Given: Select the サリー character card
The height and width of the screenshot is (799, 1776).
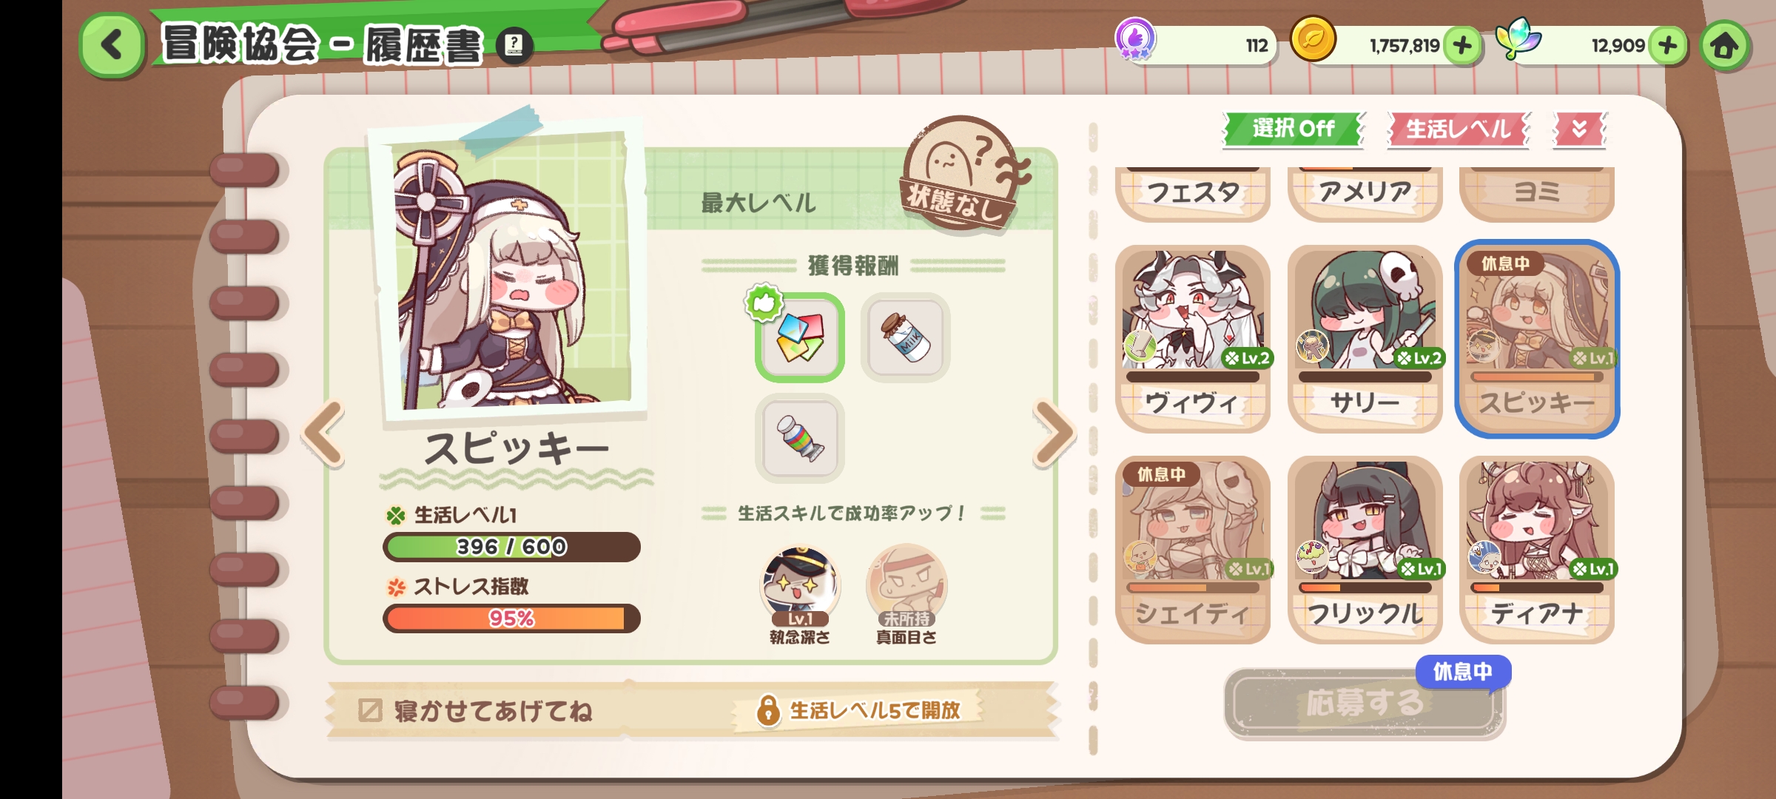Looking at the screenshot, I should (1365, 339).
